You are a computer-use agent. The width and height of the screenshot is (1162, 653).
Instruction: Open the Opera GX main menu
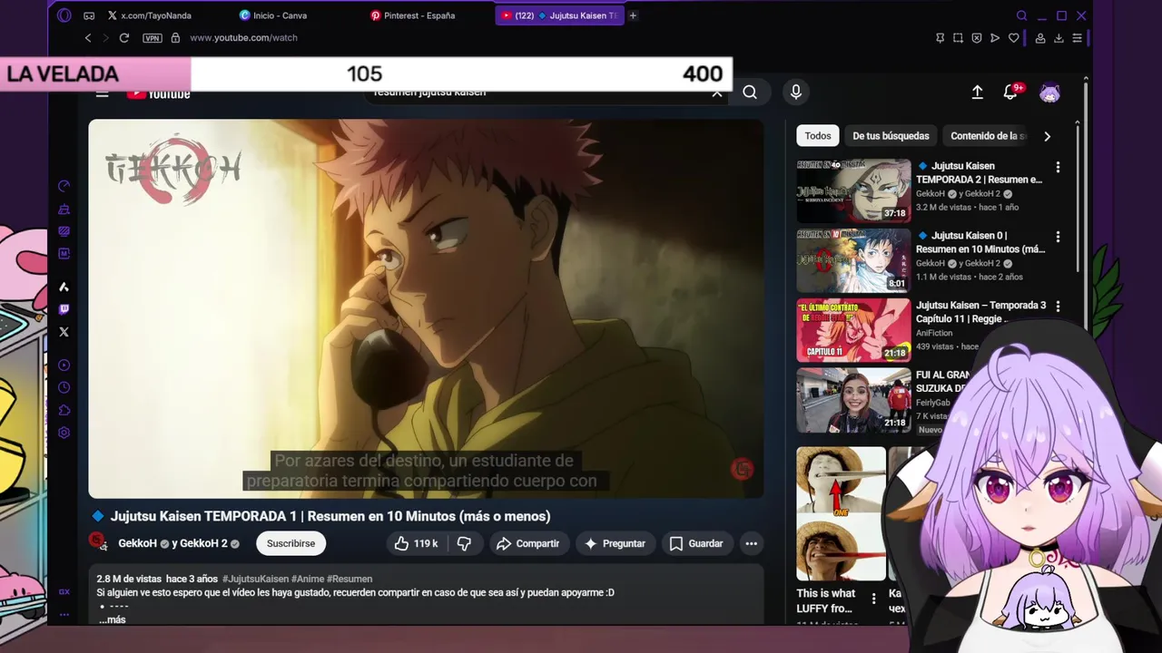(64, 15)
